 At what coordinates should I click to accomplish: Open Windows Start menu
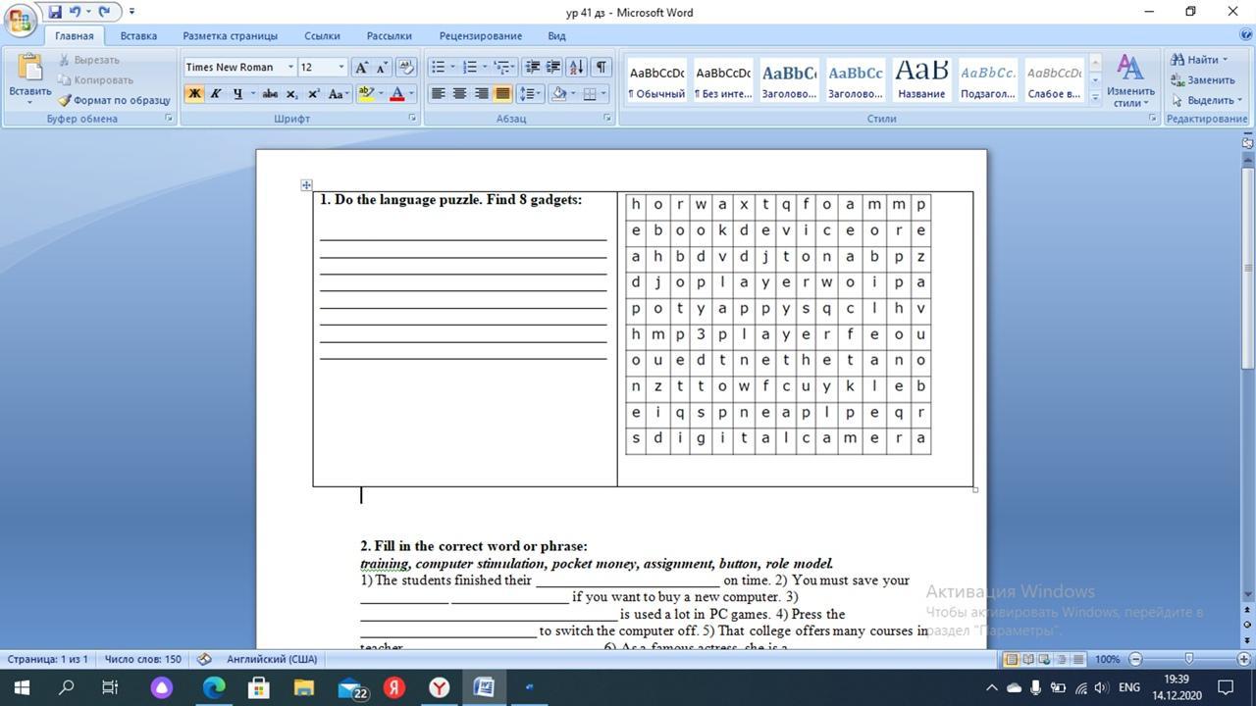tap(21, 687)
